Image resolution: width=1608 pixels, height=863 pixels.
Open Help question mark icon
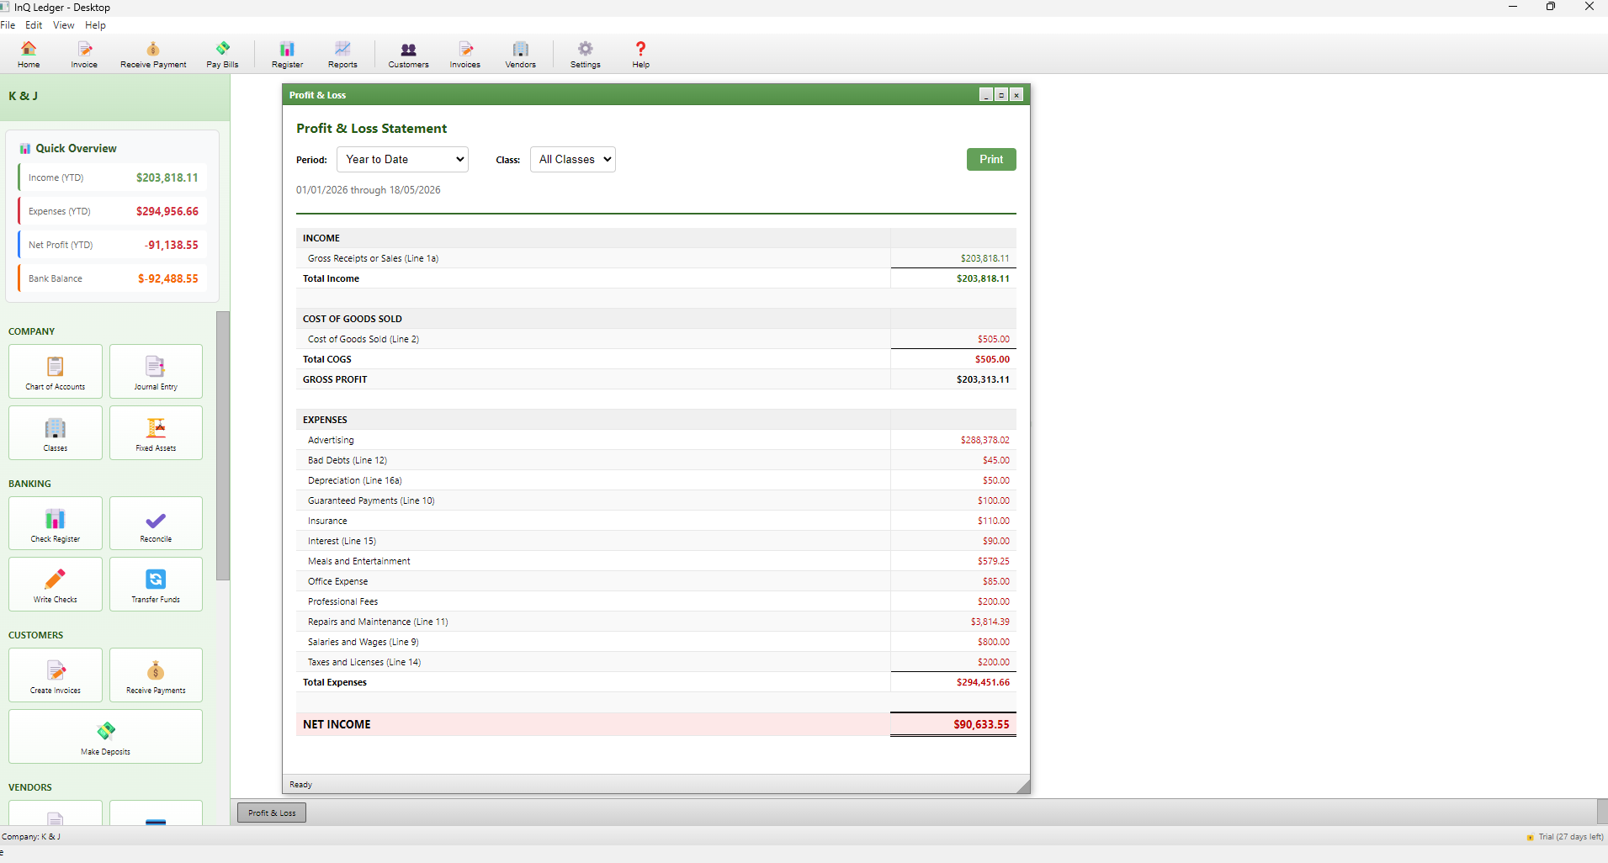pos(640,55)
